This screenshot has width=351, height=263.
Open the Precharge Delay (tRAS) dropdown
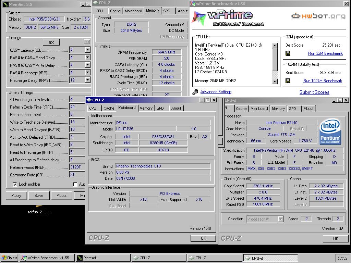point(87,80)
